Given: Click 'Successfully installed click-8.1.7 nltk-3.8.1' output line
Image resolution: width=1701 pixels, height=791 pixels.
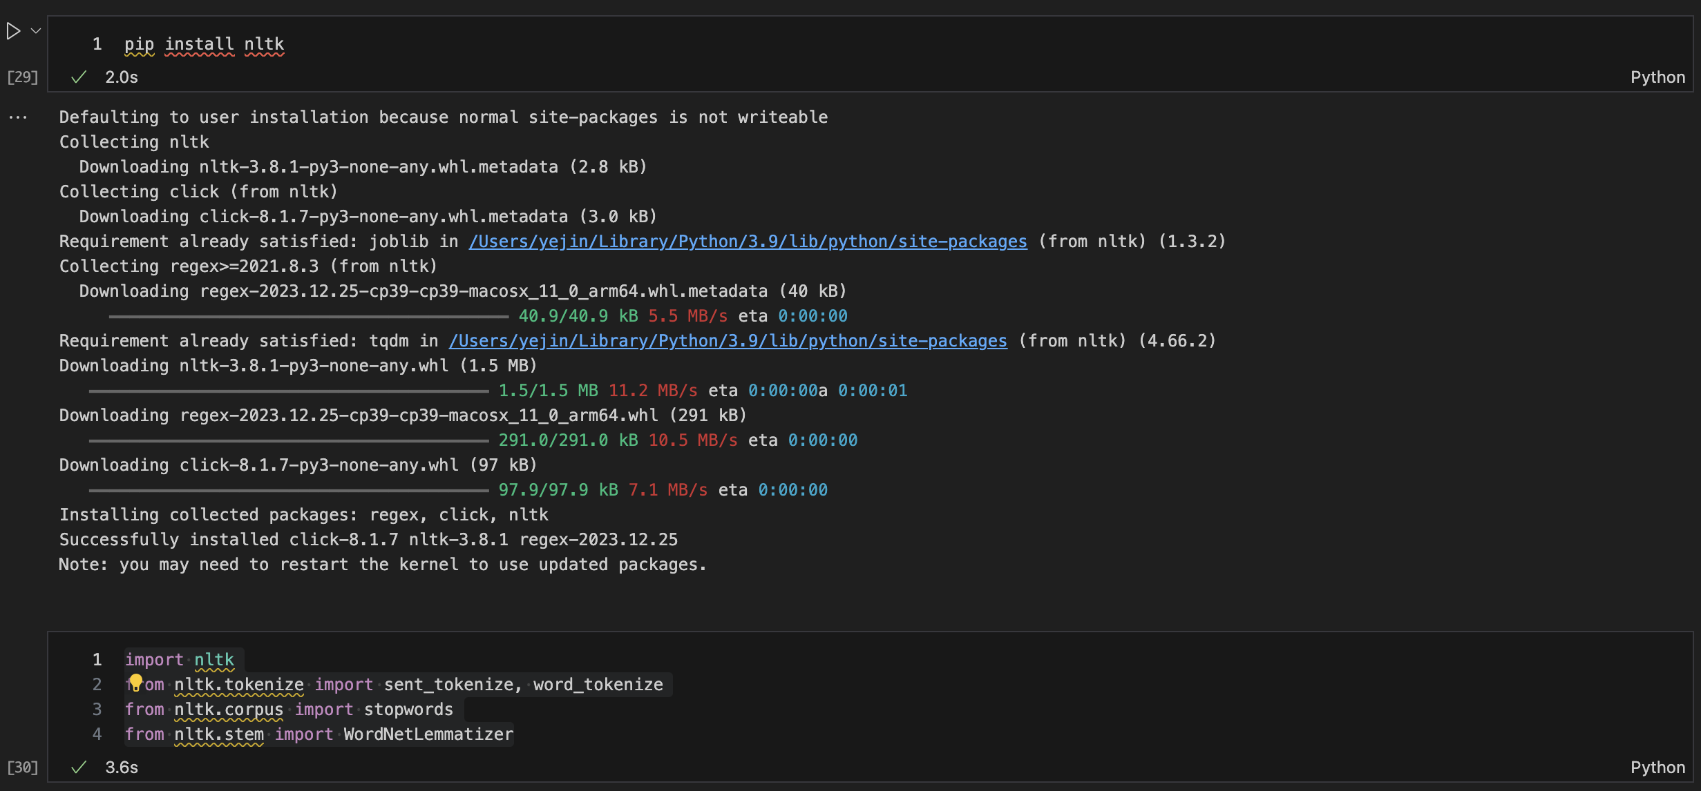Looking at the screenshot, I should [x=368, y=540].
